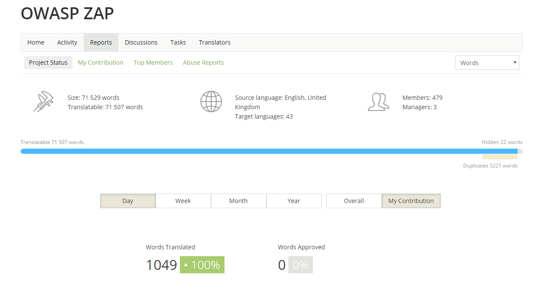Switch period to Week
The image size is (552, 293).
click(x=183, y=201)
